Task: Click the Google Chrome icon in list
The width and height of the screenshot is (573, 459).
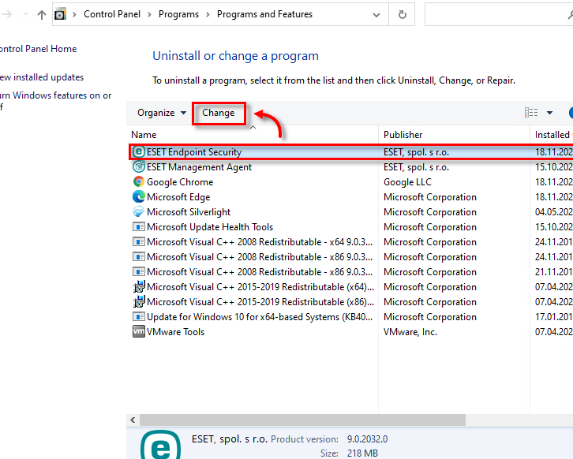Action: [x=139, y=182]
